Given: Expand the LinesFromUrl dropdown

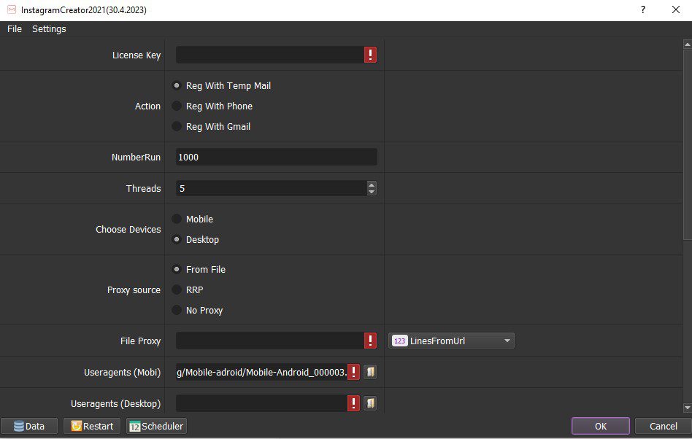Looking at the screenshot, I should 451,341.
